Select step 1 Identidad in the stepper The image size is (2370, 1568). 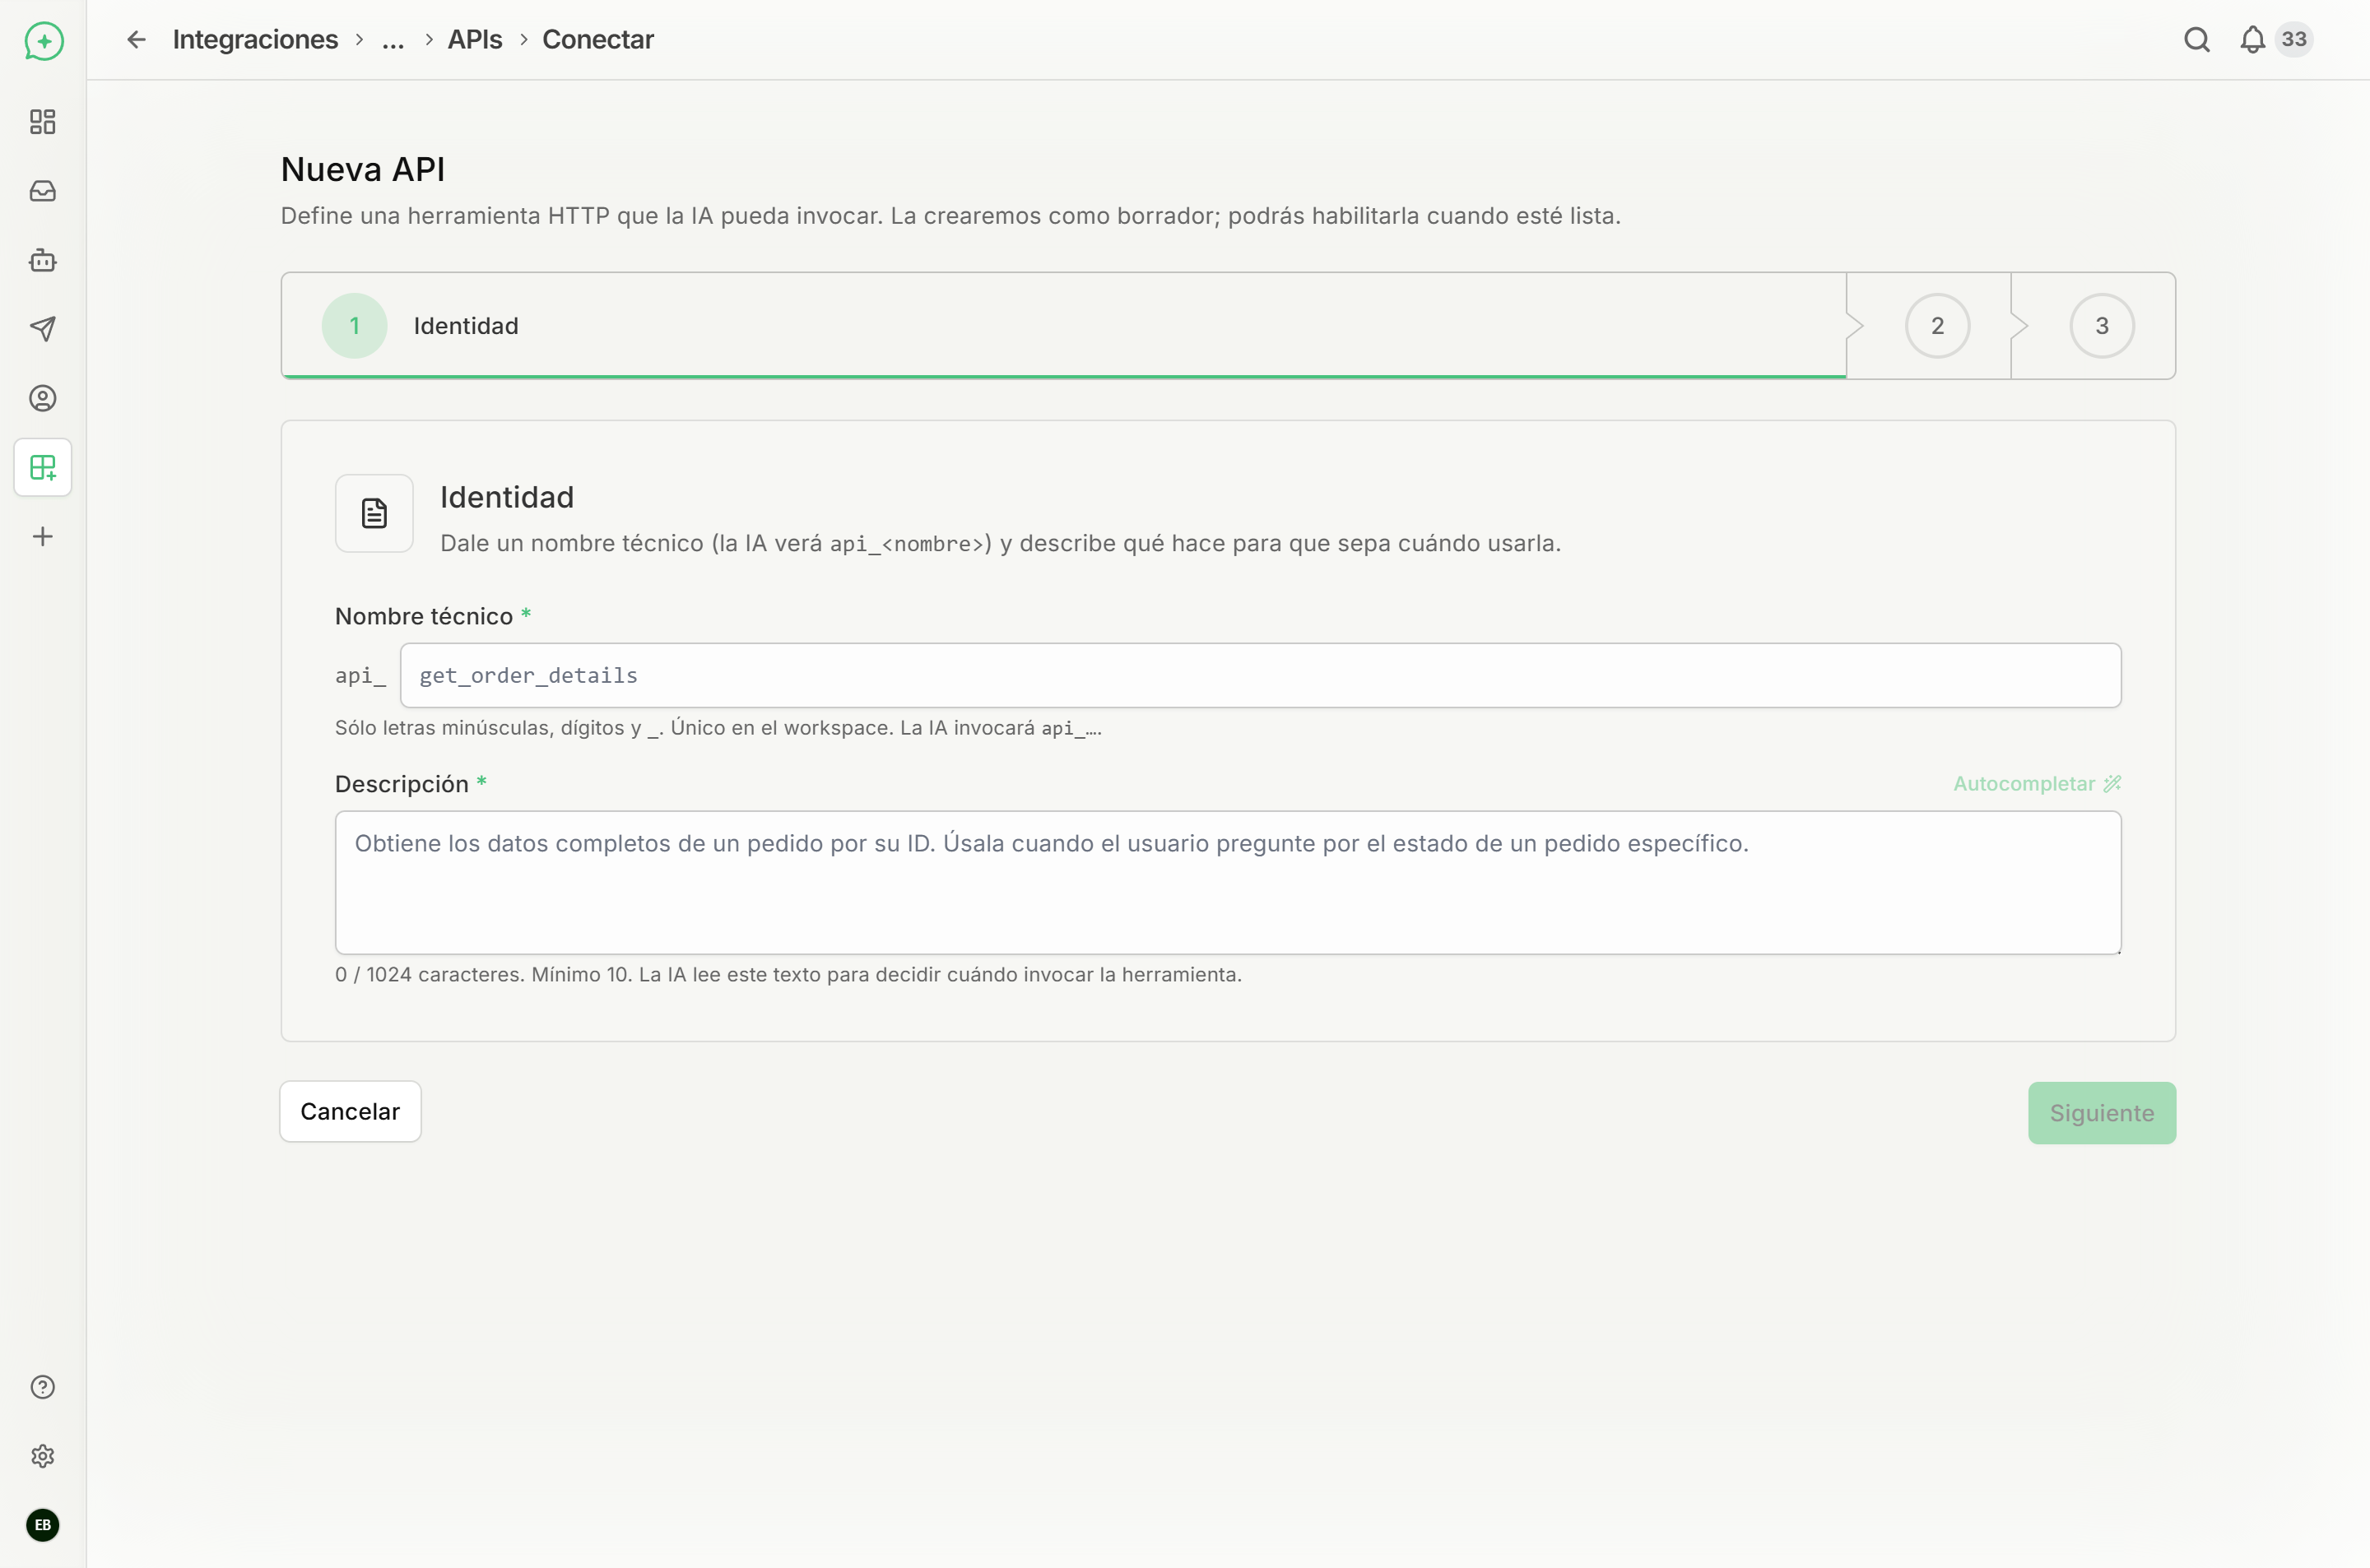(1064, 326)
